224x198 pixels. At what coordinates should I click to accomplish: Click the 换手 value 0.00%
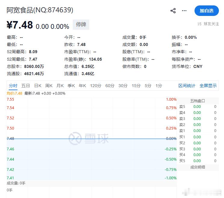[x=191, y=37]
